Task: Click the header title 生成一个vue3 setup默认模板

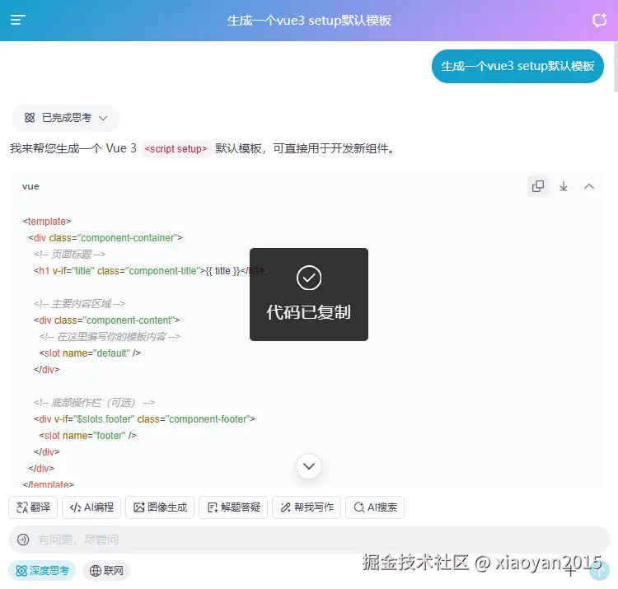Action: point(309,20)
